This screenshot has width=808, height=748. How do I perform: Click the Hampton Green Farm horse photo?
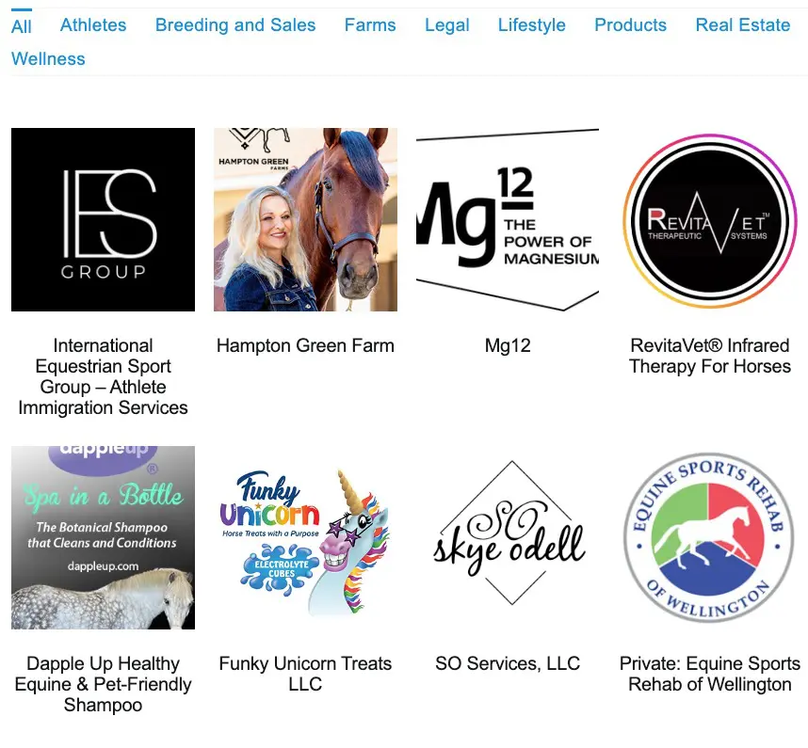click(x=305, y=219)
